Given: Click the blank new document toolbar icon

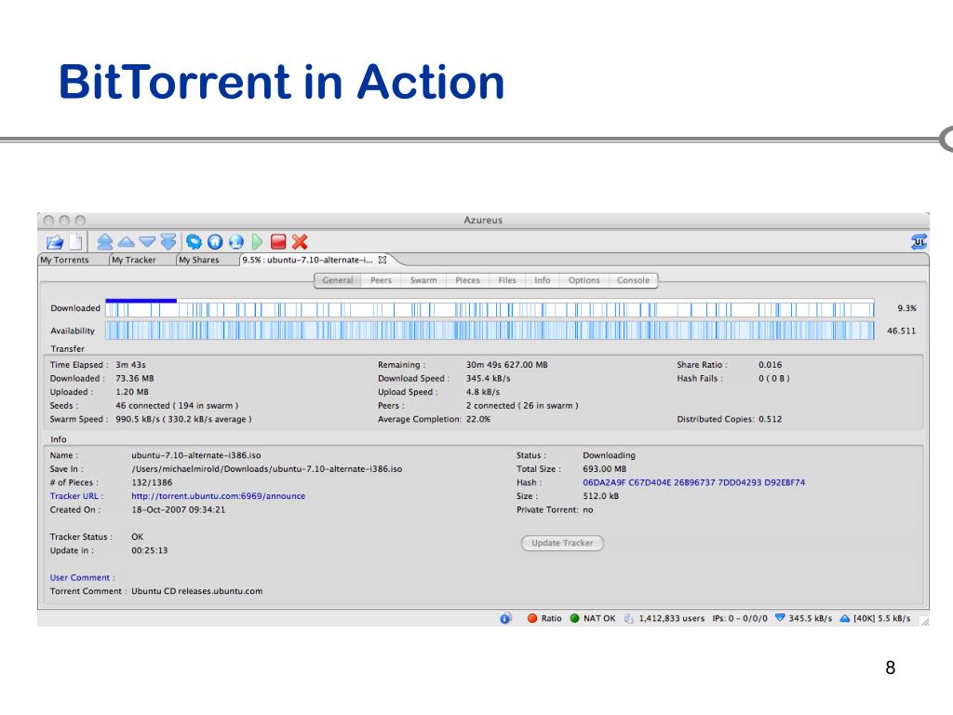Looking at the screenshot, I should 76,242.
